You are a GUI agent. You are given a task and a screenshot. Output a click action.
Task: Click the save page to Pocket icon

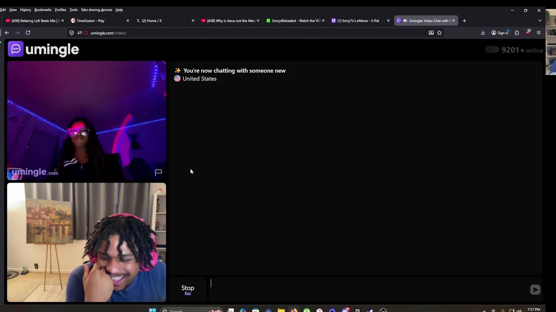(x=431, y=32)
